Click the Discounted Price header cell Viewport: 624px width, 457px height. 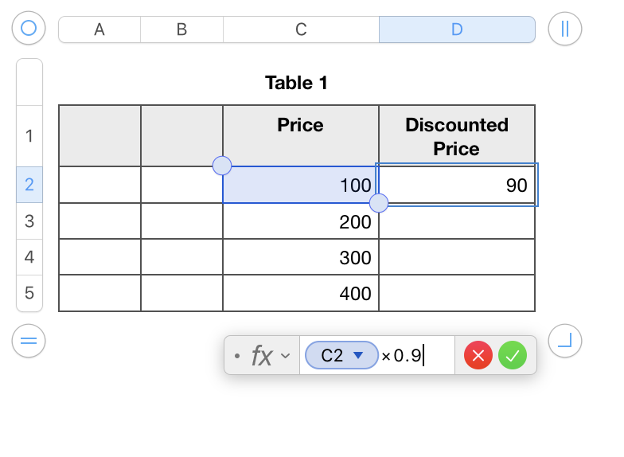(x=457, y=136)
